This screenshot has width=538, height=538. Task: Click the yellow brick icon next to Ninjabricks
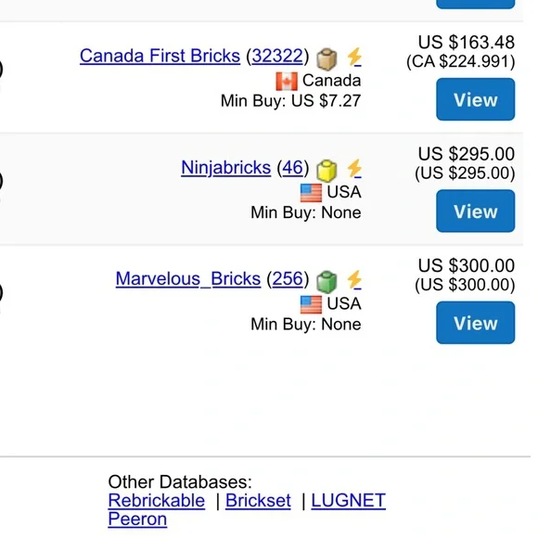(327, 171)
